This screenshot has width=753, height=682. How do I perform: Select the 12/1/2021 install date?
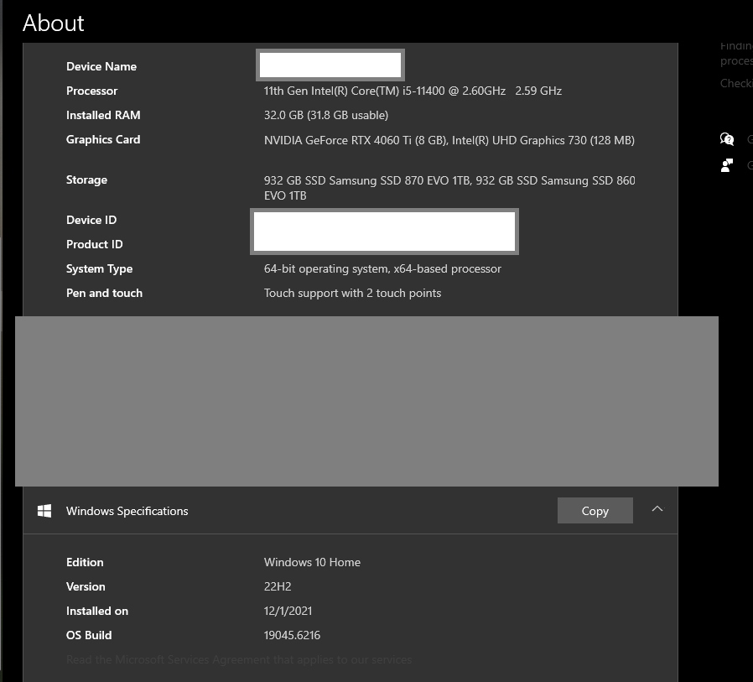(288, 611)
